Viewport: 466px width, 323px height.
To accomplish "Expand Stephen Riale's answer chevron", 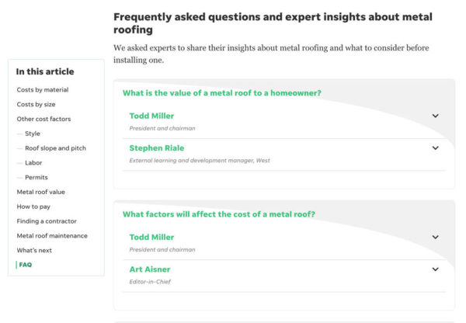I will pos(435,148).
